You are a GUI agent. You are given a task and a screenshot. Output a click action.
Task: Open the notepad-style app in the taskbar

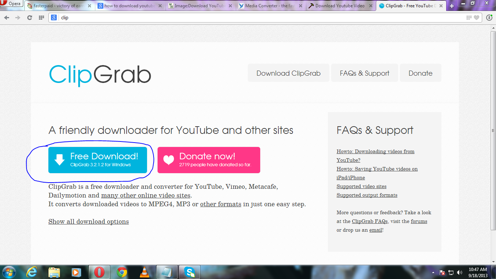[167, 272]
